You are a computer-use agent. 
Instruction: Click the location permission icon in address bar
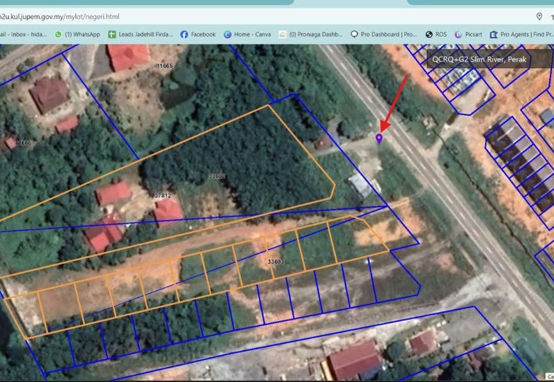tap(539, 16)
